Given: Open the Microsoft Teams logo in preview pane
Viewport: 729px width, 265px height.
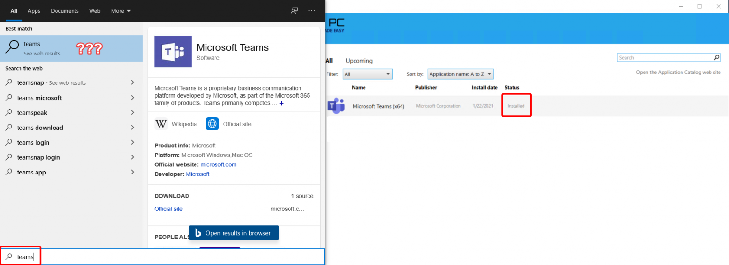Looking at the screenshot, I should click(x=173, y=52).
